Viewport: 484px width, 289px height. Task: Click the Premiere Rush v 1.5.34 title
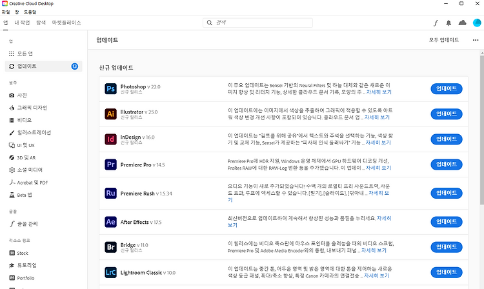[x=146, y=194]
